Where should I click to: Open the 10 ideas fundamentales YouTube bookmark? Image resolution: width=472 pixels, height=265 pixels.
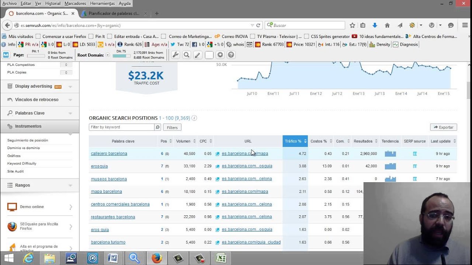coord(378,36)
